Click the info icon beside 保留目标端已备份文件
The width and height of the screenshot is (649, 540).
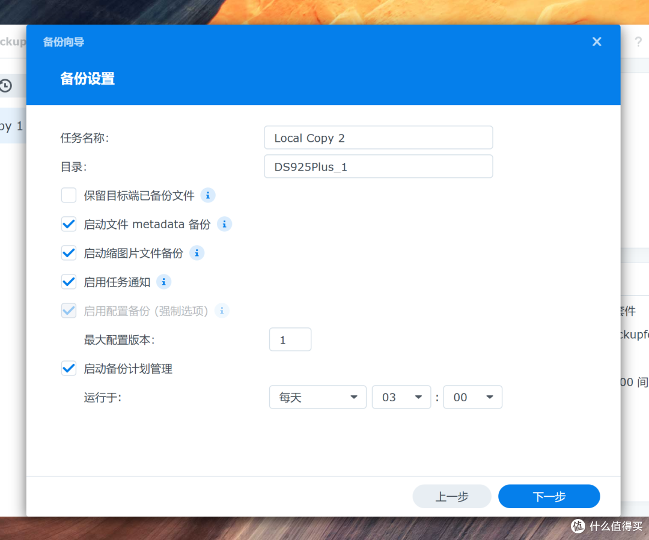(208, 195)
